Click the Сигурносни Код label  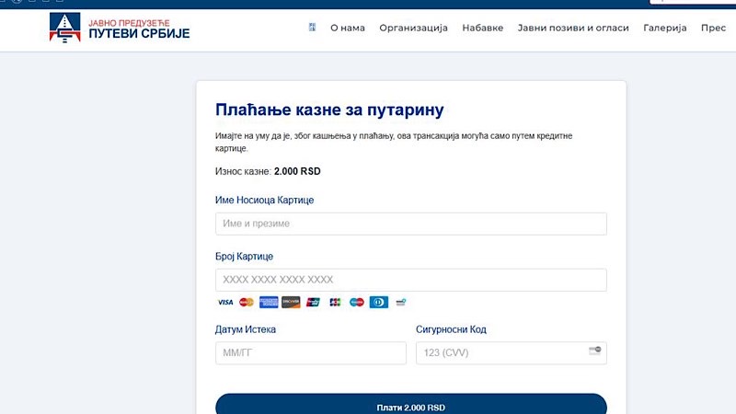point(451,329)
